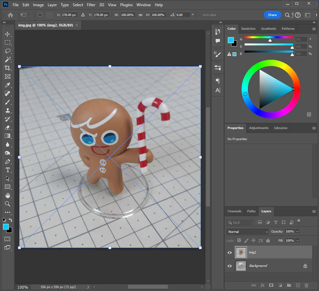Select the Crop tool
This screenshot has height=291, width=319.
[8, 68]
